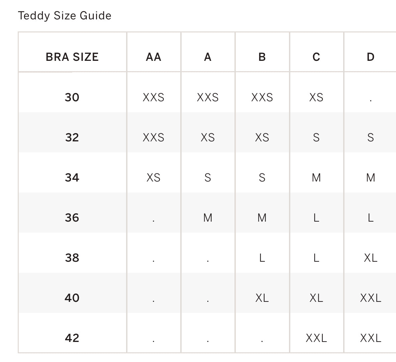Click the band size 38 row label
This screenshot has height=362, width=396.
tap(72, 258)
